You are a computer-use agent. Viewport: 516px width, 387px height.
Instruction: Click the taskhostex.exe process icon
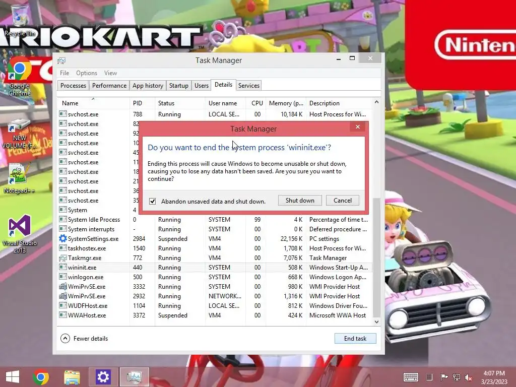point(63,248)
